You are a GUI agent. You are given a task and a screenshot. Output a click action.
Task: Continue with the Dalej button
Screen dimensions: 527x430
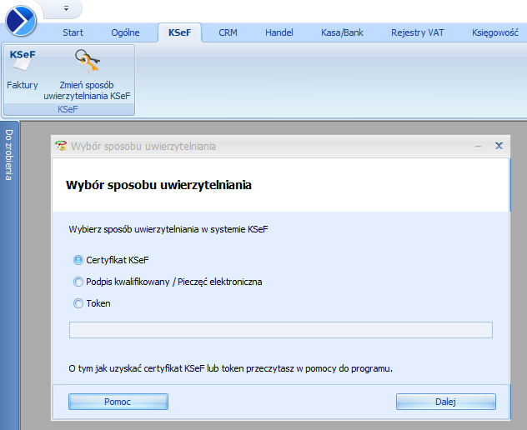445,402
